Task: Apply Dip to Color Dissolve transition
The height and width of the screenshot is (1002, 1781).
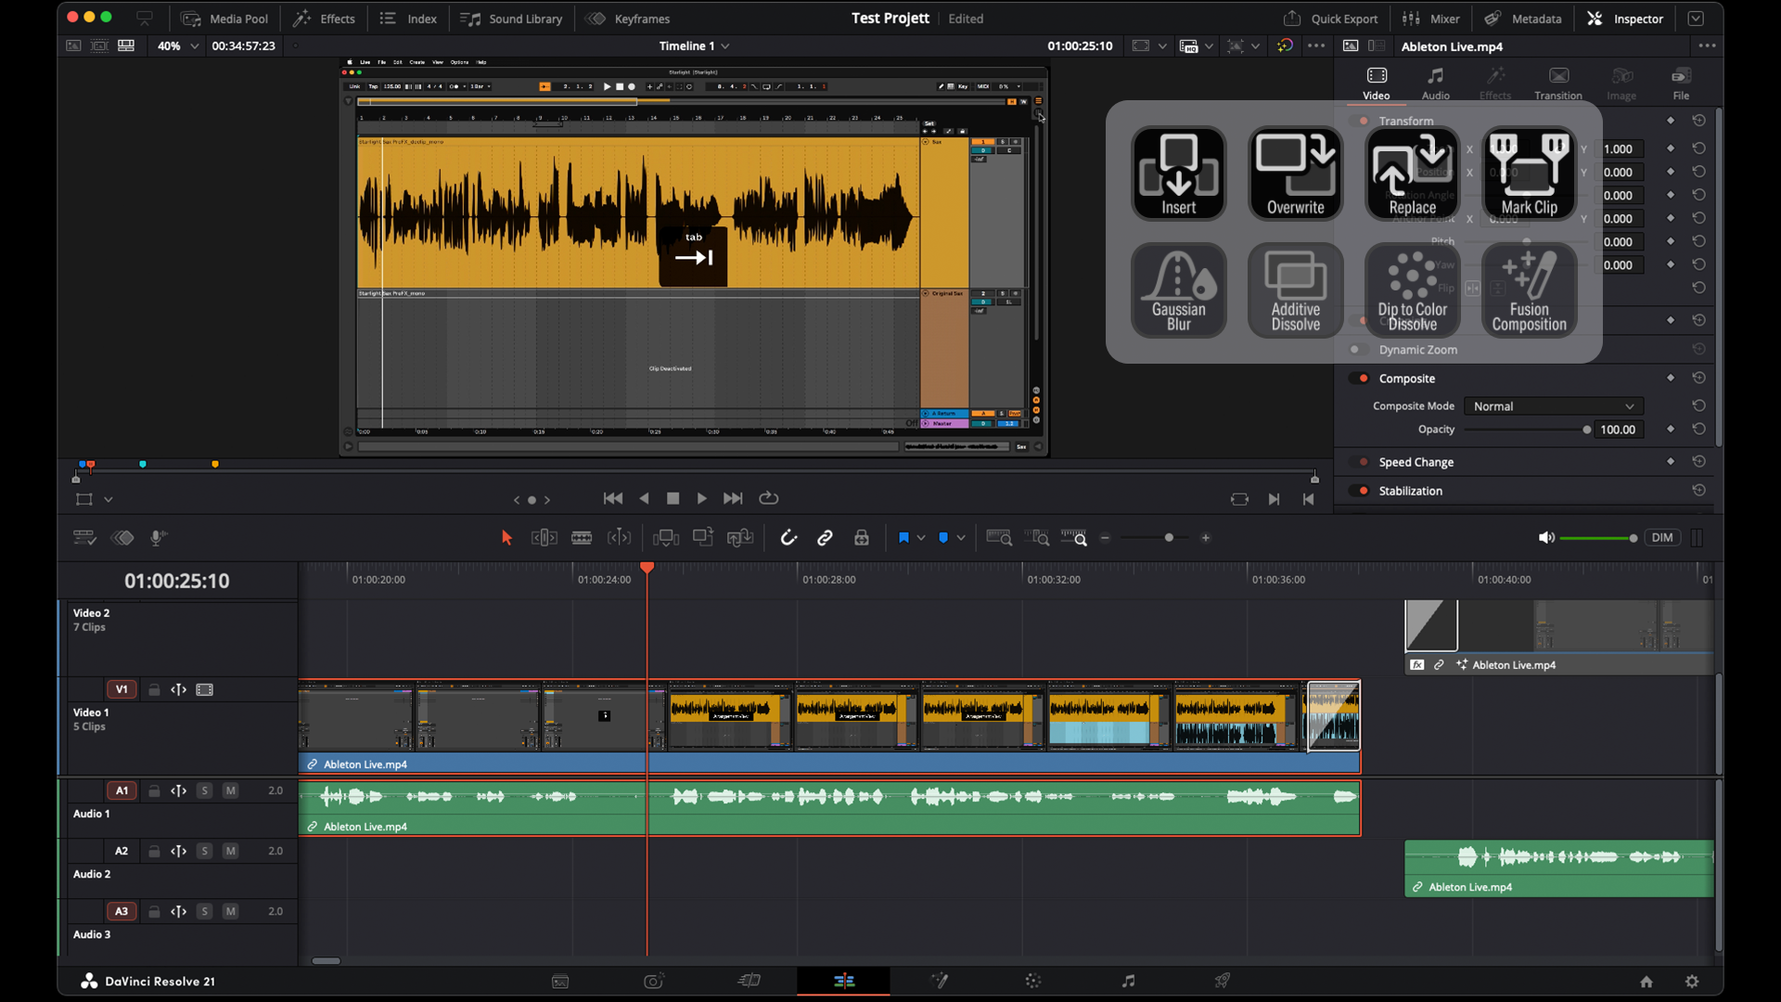Action: coord(1412,290)
